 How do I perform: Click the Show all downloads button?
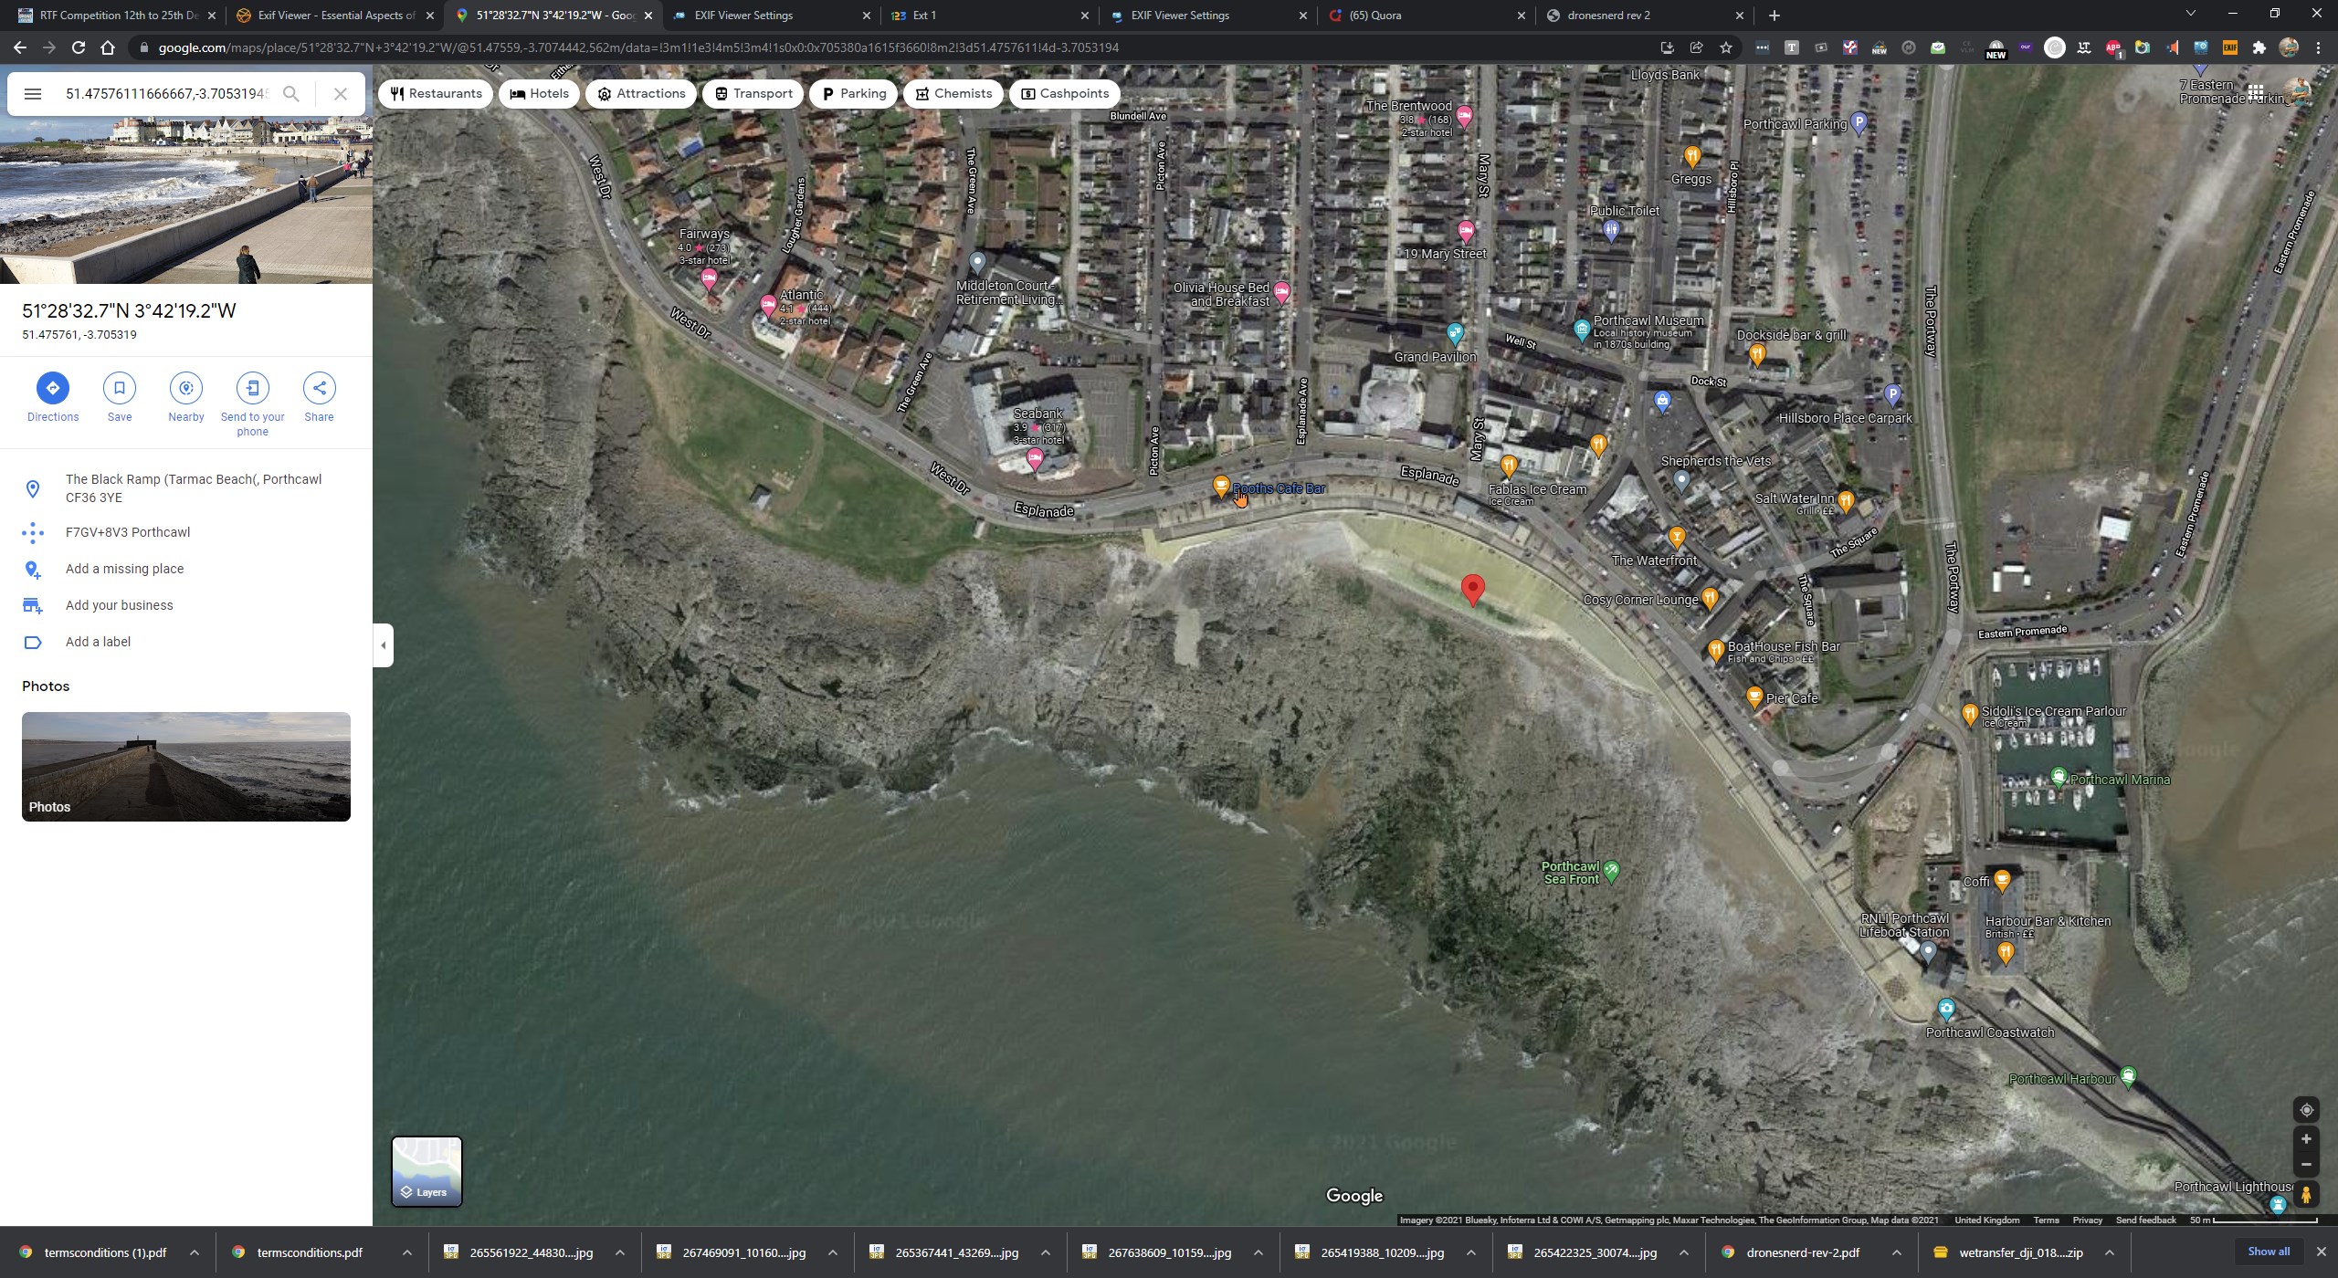[x=2269, y=1252]
